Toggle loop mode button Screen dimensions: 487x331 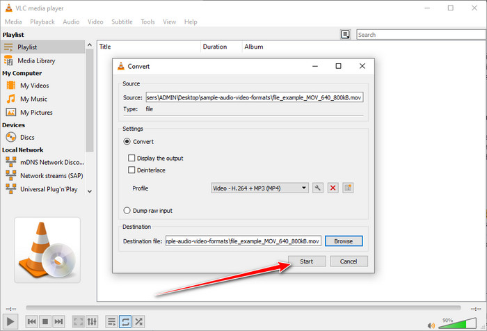125,321
